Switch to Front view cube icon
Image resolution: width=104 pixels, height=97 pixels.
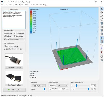(x=102, y=30)
